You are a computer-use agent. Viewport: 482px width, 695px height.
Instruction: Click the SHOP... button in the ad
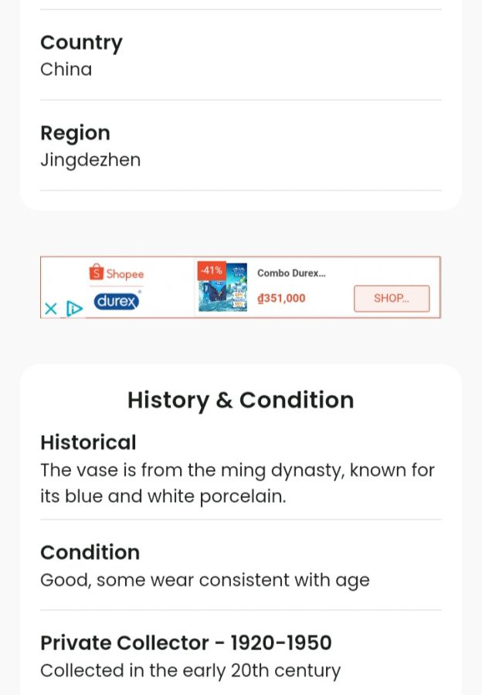(x=392, y=298)
